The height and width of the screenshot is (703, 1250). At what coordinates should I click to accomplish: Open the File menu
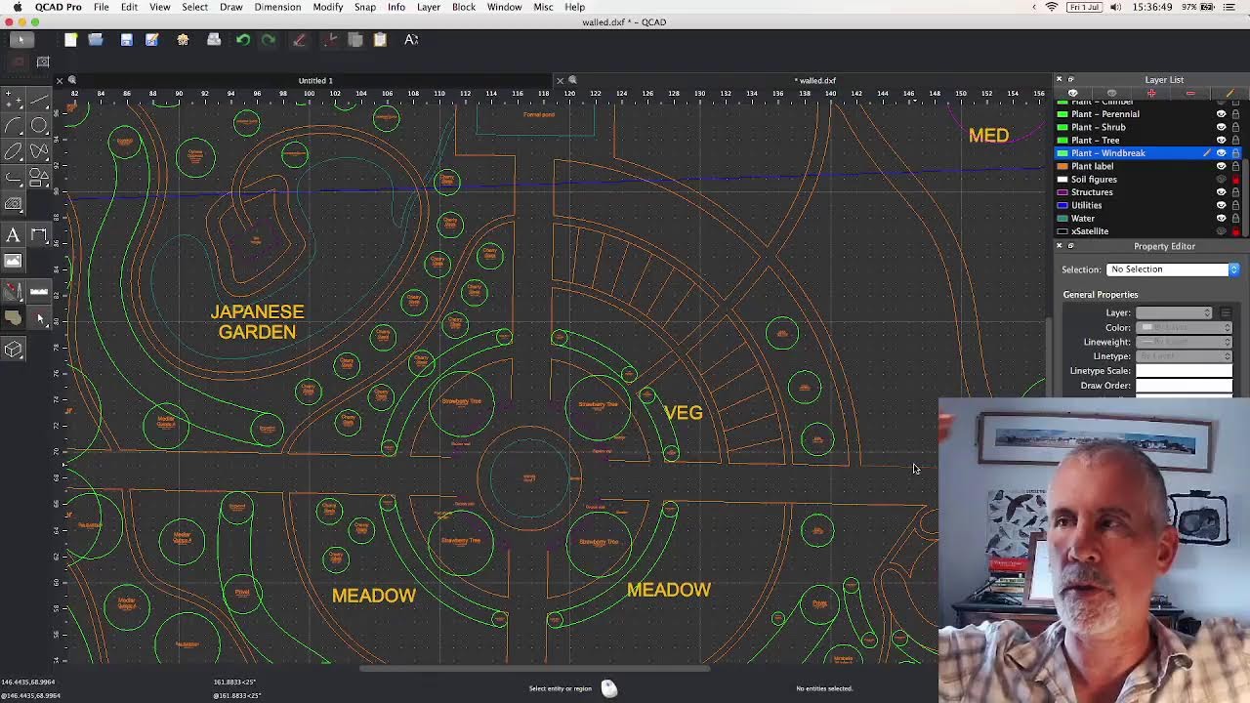[102, 7]
